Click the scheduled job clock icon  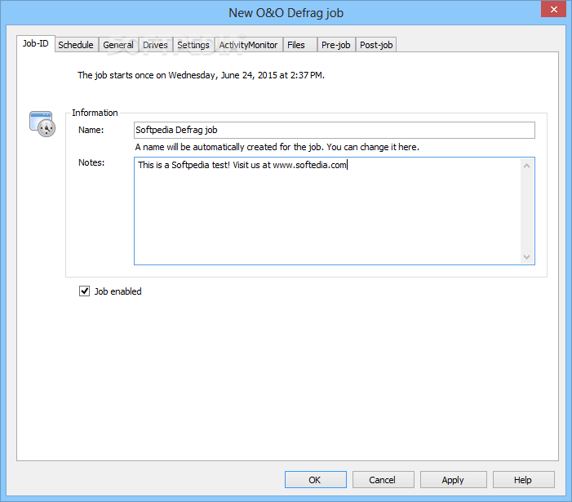(42, 124)
